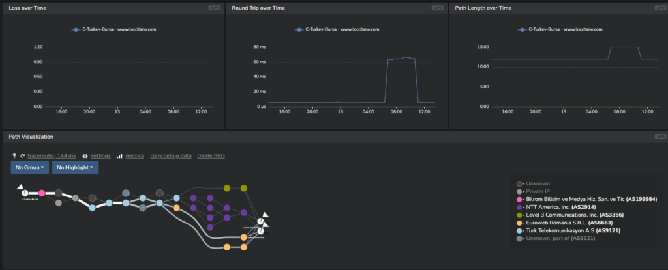Open API badge on Round Trip over Time panel
This screenshot has width=668, height=270.
437,8
